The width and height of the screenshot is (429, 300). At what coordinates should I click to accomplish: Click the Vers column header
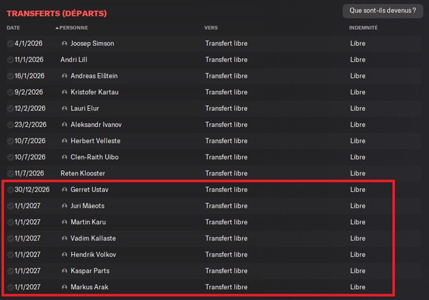[x=211, y=28]
